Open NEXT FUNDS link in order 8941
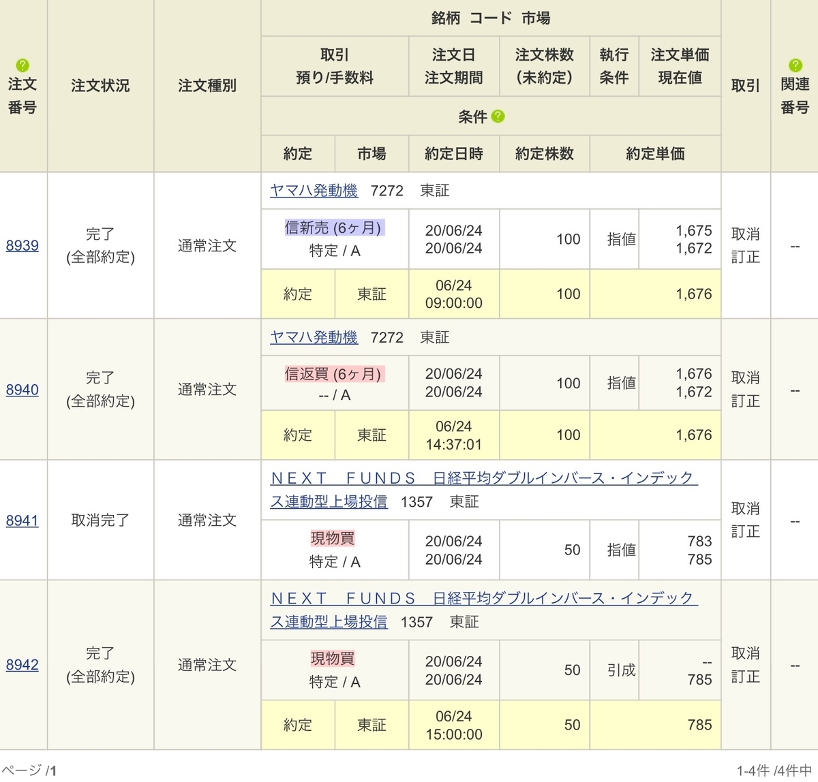 (484, 490)
